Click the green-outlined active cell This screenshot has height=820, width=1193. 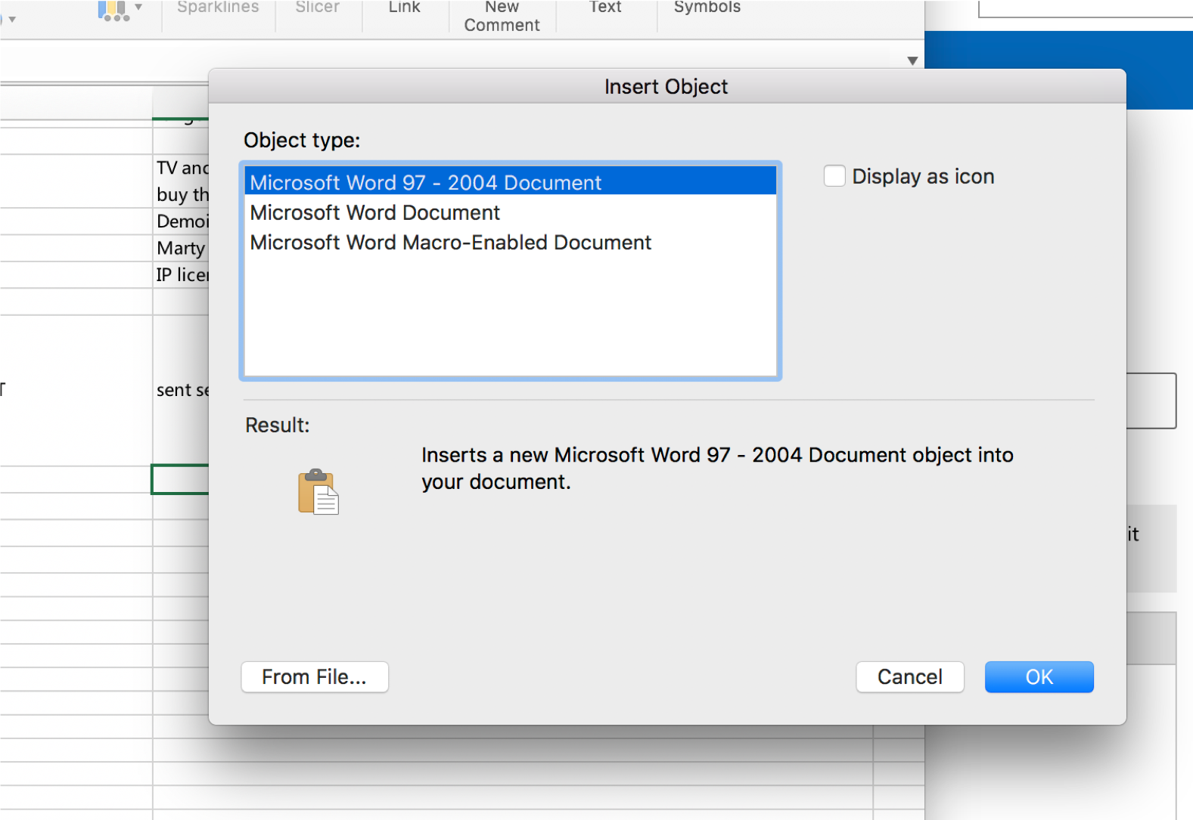181,479
